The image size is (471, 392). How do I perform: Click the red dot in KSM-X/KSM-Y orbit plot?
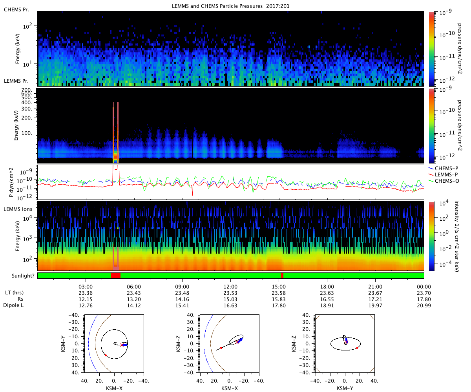tap(106, 355)
